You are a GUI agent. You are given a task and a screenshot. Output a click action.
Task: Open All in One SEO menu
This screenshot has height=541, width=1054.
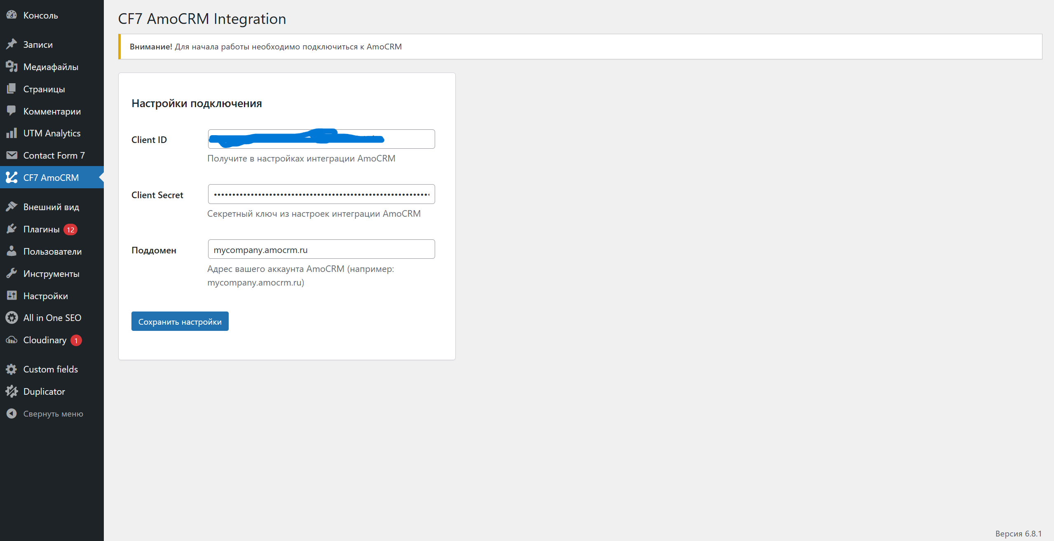click(52, 318)
